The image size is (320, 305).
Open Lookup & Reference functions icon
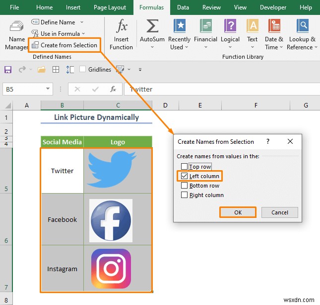point(302,26)
